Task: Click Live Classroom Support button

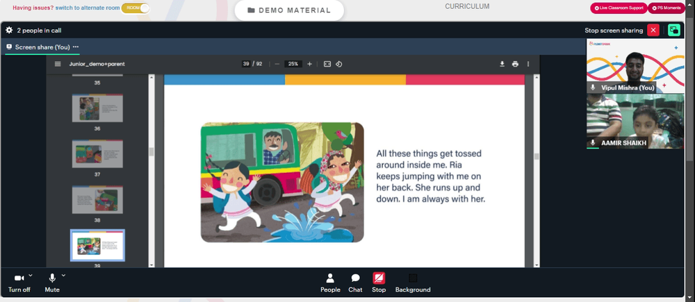Action: tap(619, 8)
